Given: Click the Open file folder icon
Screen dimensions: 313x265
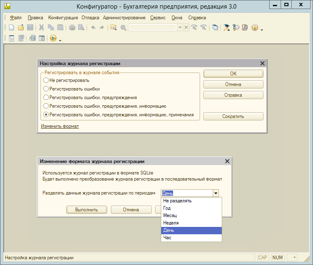Looking at the screenshot, I should click(x=21, y=27).
